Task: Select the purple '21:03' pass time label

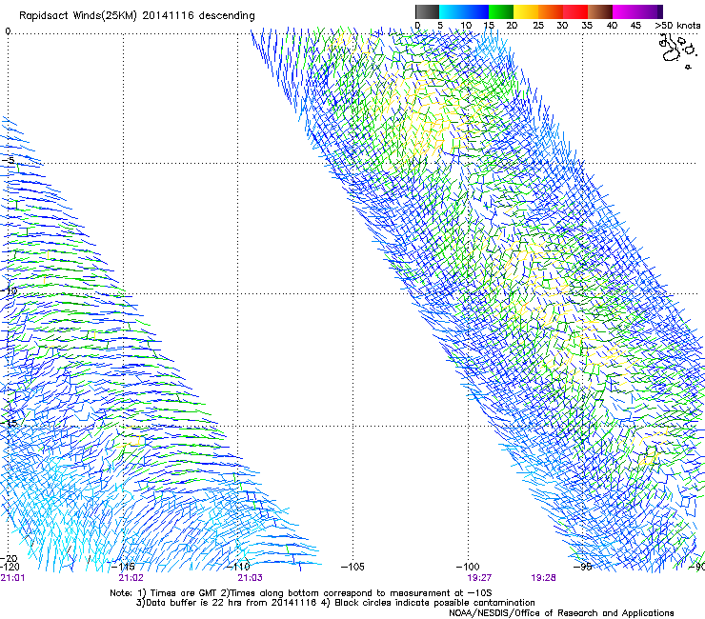Action: pos(250,578)
